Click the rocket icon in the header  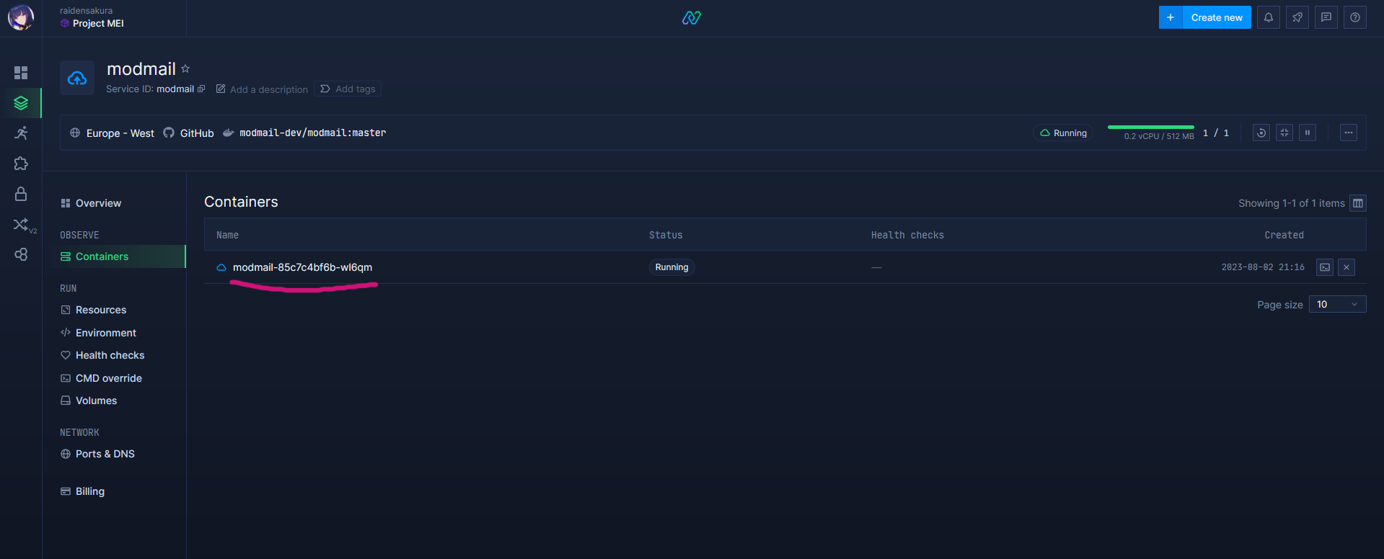(1297, 17)
